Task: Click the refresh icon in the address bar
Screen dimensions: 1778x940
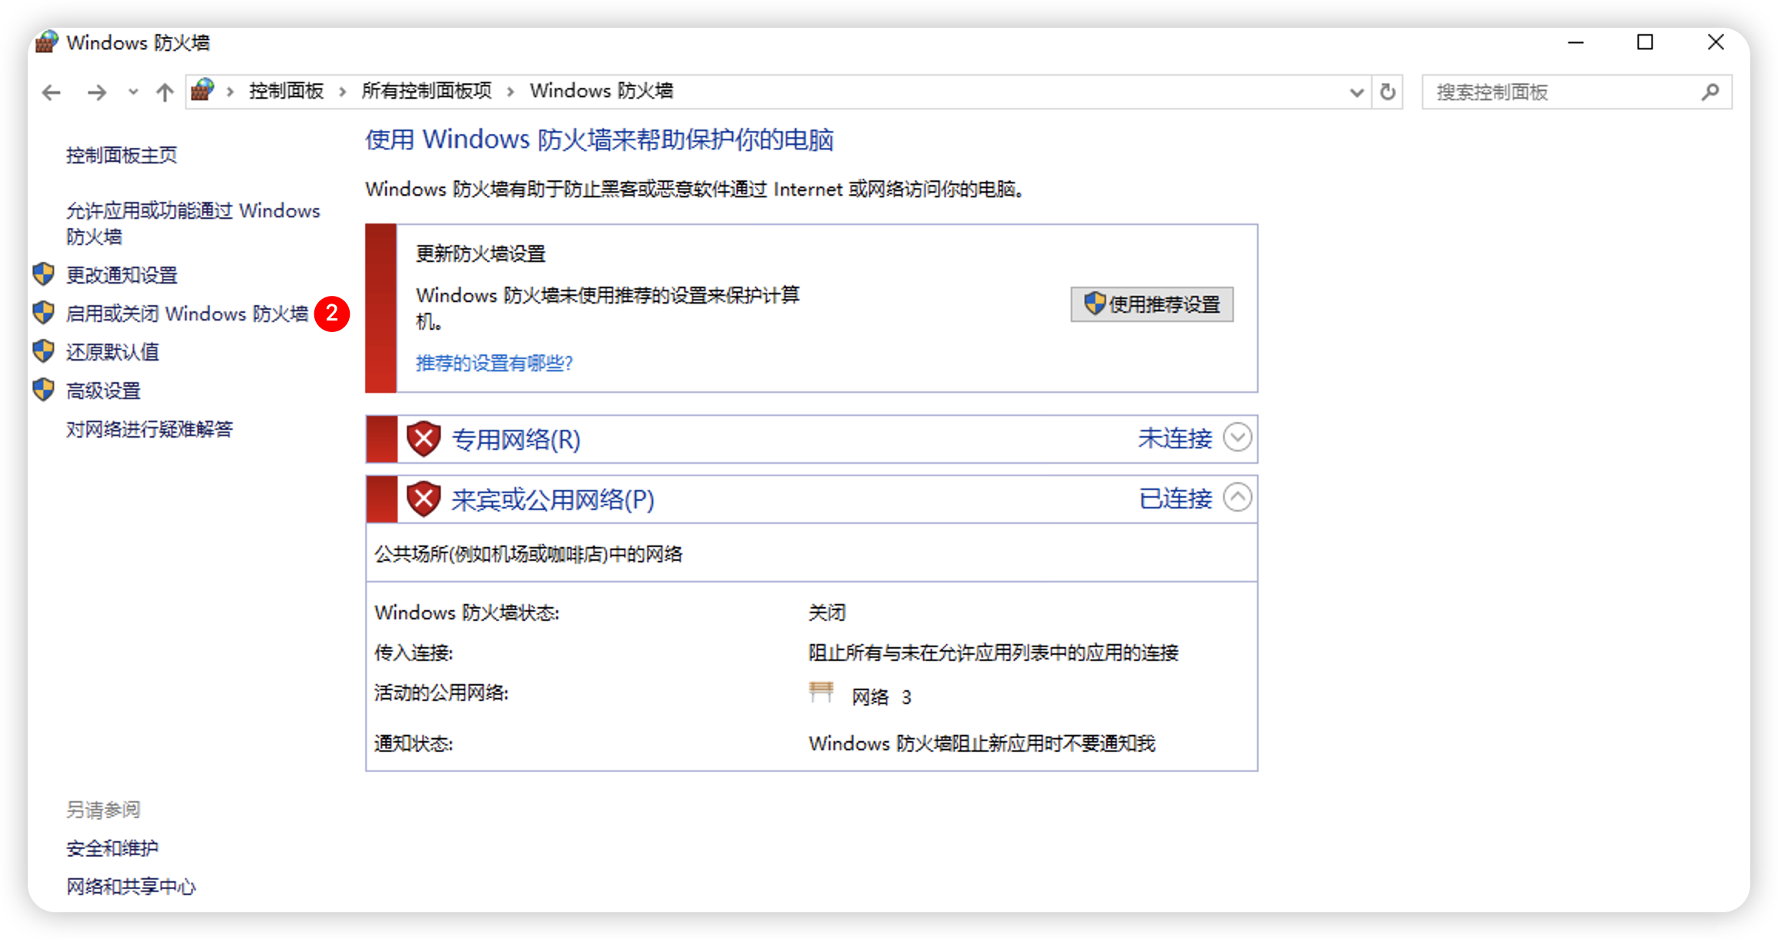Action: 1387,92
